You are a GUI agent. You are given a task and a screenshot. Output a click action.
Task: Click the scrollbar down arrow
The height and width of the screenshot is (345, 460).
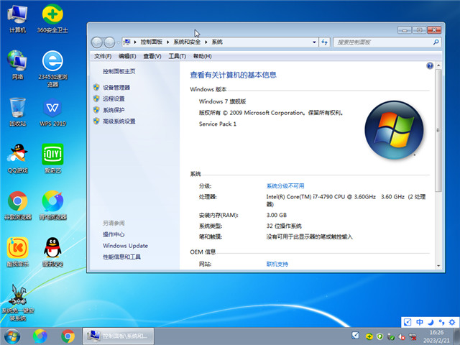(x=438, y=265)
